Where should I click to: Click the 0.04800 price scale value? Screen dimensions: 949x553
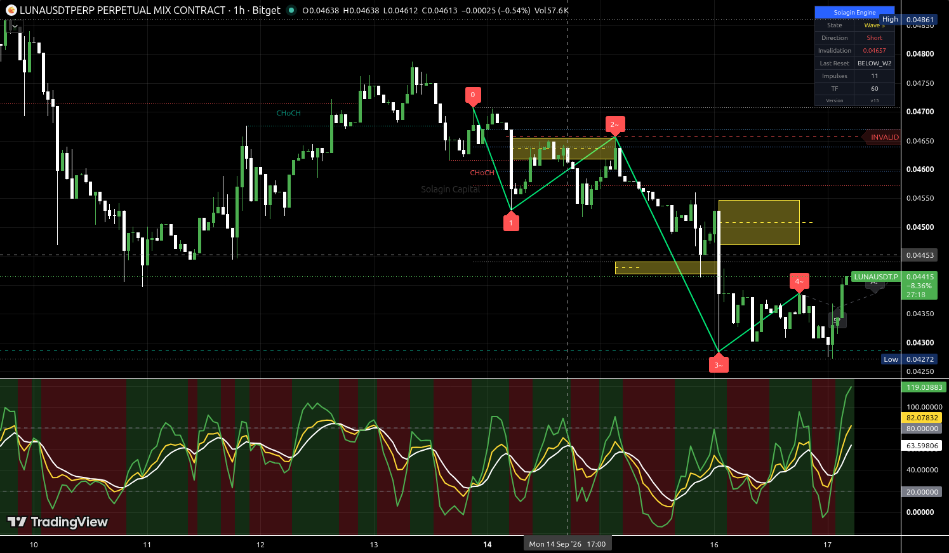tap(920, 54)
